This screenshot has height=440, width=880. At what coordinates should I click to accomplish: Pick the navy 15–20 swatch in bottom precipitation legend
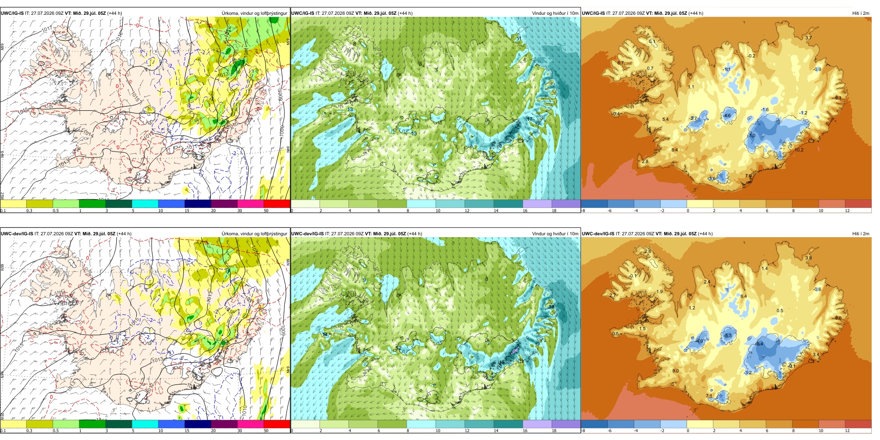(198, 424)
